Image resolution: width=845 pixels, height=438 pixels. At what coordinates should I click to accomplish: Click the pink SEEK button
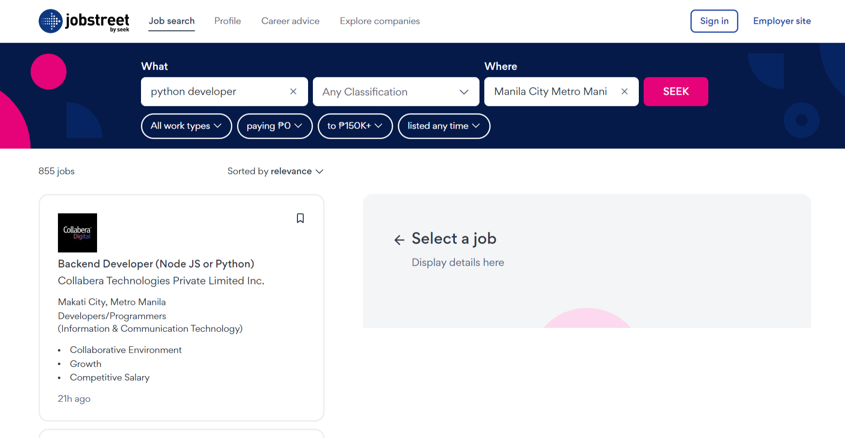click(676, 92)
